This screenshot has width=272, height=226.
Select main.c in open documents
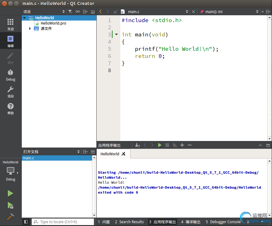pyautogui.click(x=57, y=158)
